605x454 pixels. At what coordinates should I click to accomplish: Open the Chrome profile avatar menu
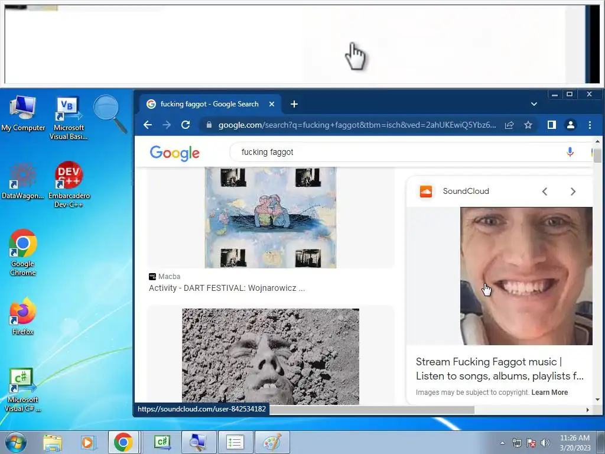click(x=571, y=125)
